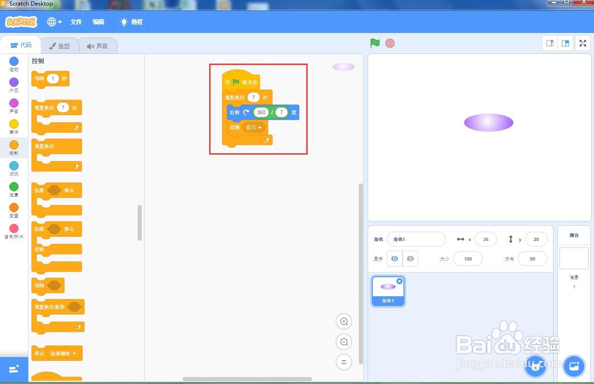Screen dimensions: 594x384
Task: Open the 教程 tutorials
Action: pos(132,22)
